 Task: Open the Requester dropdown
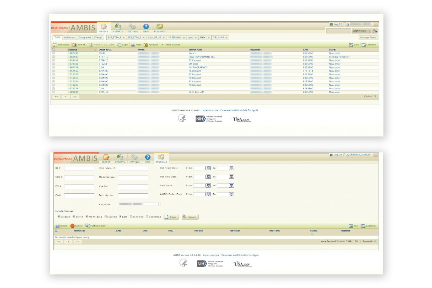(x=139, y=204)
